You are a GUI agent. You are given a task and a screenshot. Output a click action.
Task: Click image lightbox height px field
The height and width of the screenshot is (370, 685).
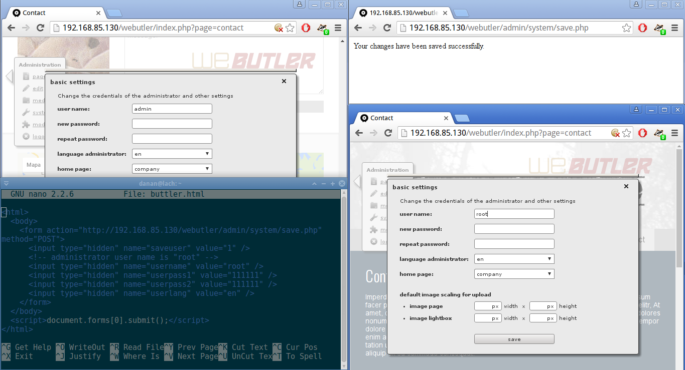543,318
